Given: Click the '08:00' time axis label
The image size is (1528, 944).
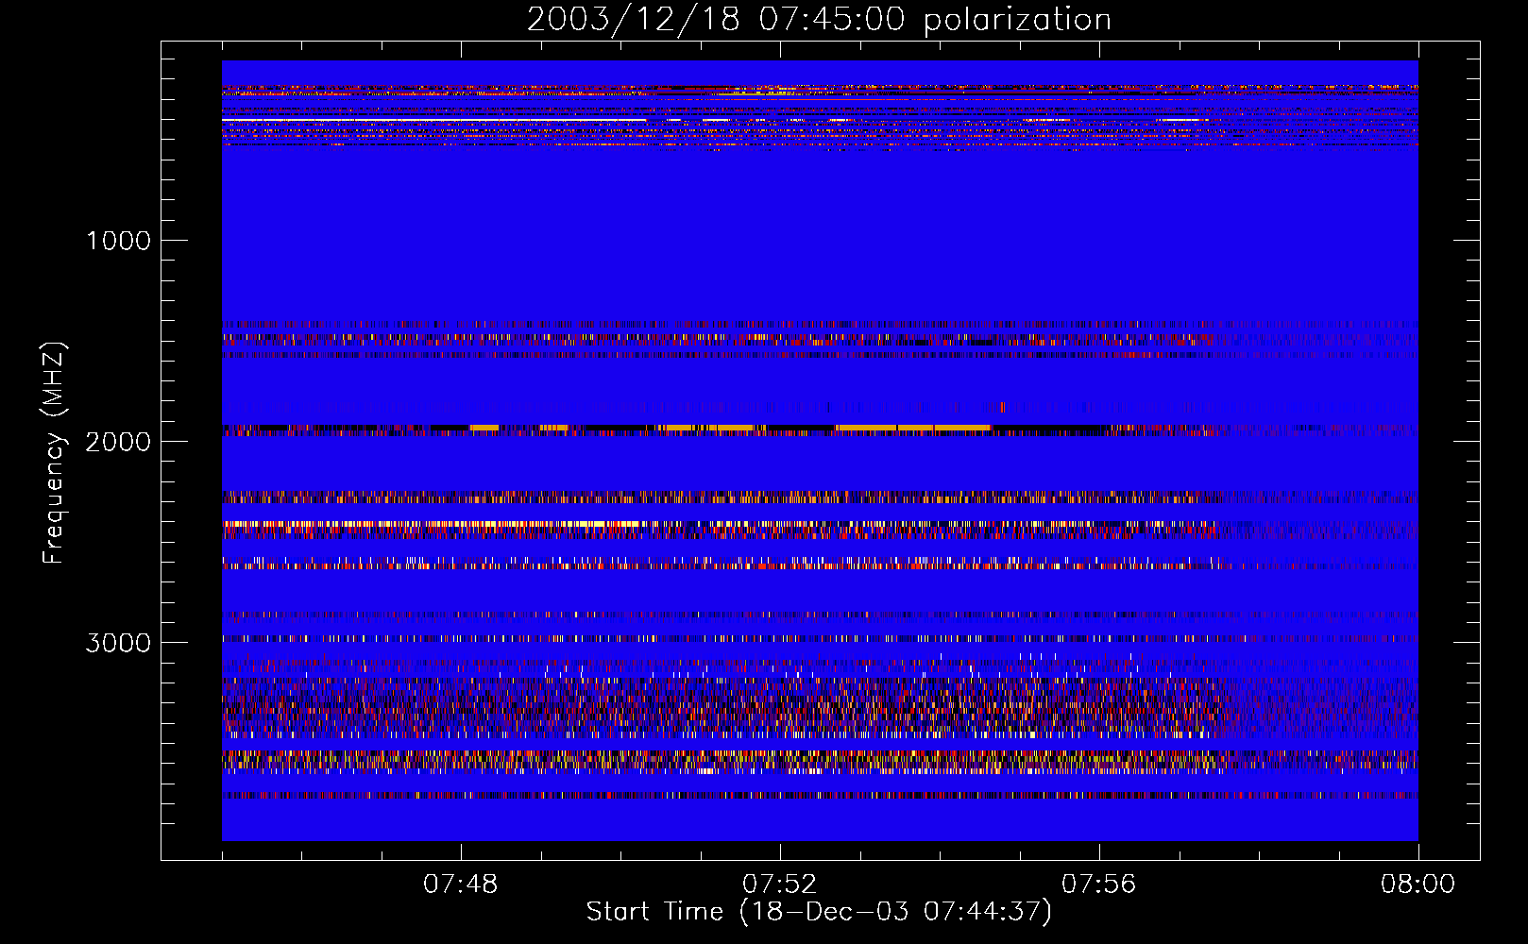Looking at the screenshot, I should (x=1418, y=885).
